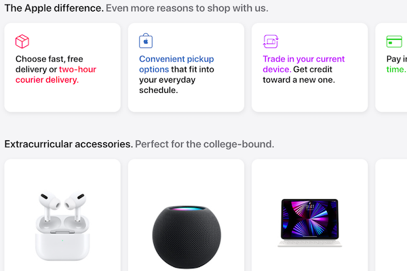Viewport: 407px width, 271px height.
Task: Open the two-hour courier delivery link
Action: [56, 75]
